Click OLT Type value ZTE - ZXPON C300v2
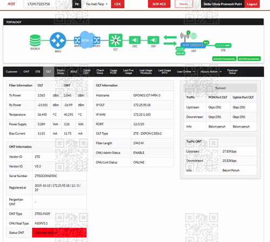This screenshot has height=242, width=270. (147, 133)
